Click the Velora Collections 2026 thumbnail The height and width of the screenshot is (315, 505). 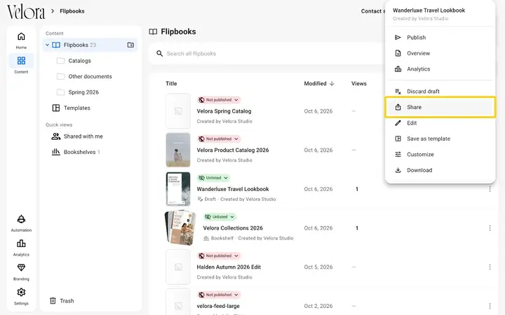point(180,227)
